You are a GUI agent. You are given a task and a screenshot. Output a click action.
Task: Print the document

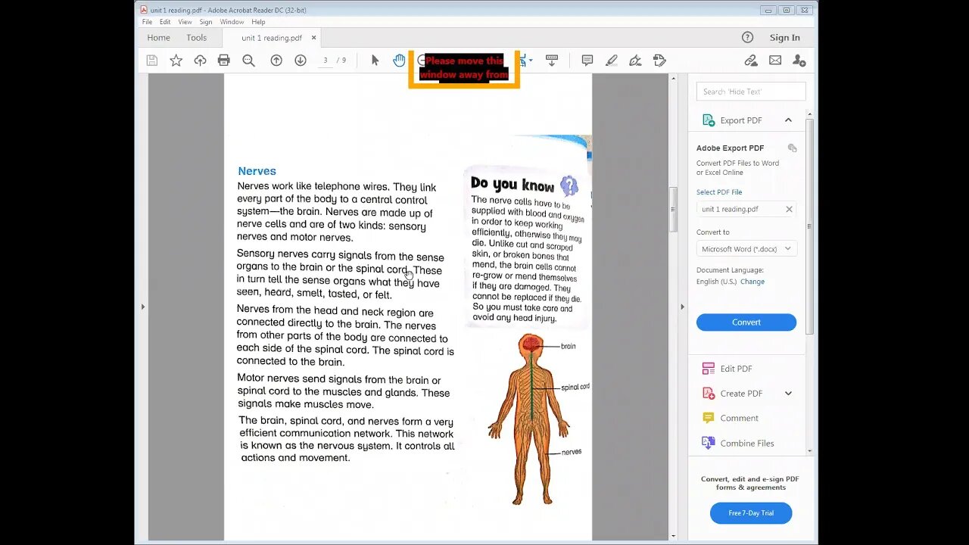(224, 61)
